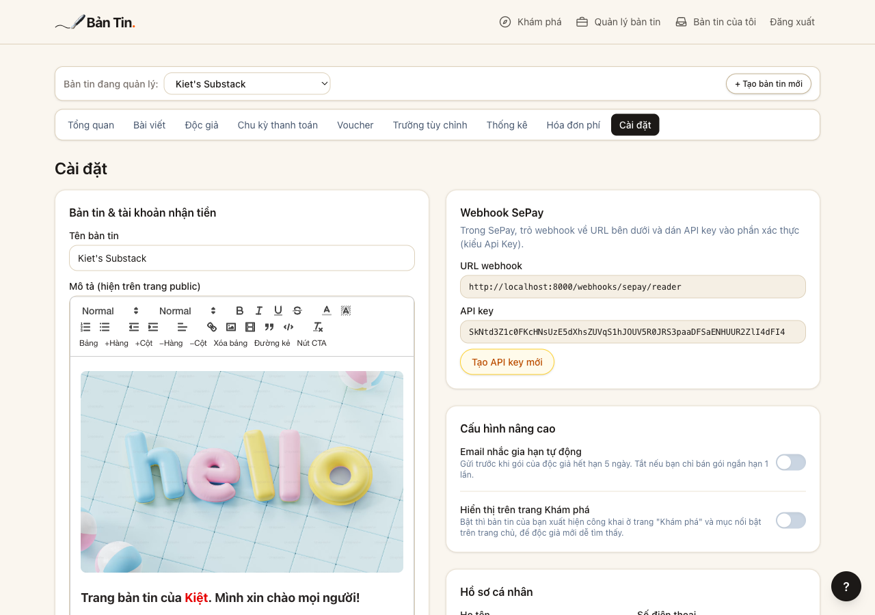Insert a divider with Đường kẻ
This screenshot has height=615, width=875.
(x=272, y=343)
